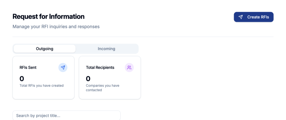Click the purple people icon on Total Recipients
Image resolution: width=286 pixels, height=120 pixels.
tap(129, 68)
